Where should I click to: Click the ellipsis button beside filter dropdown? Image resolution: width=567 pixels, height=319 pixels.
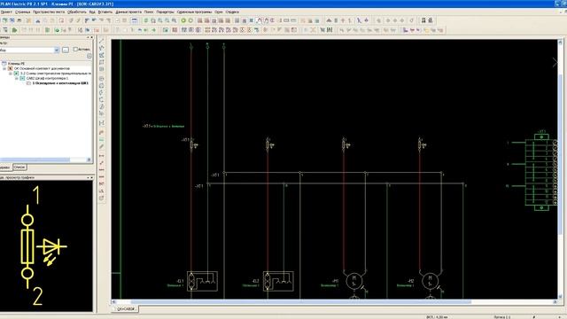click(66, 50)
